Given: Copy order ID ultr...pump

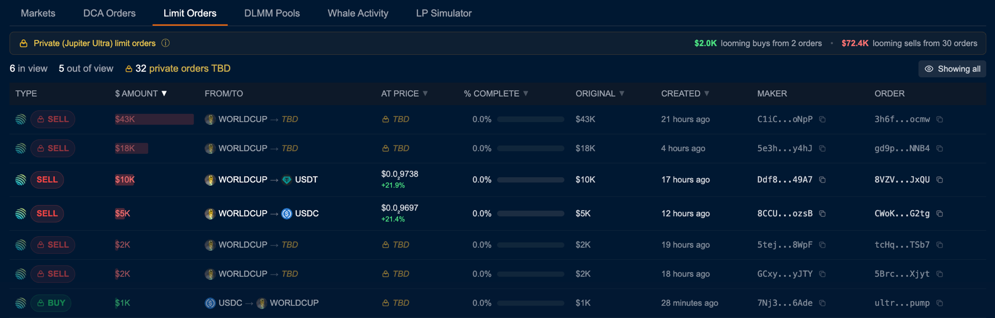Looking at the screenshot, I should [x=940, y=303].
